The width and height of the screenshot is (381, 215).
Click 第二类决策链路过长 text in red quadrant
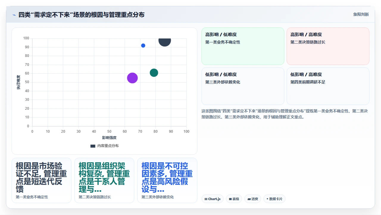tap(308, 42)
